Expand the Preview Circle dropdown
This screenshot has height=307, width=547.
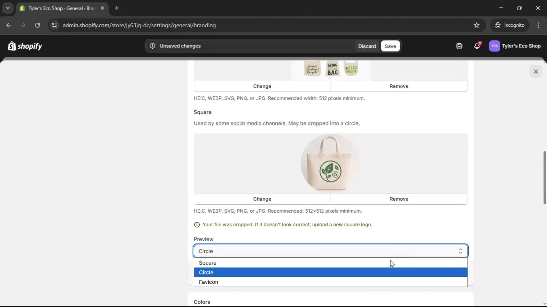(x=330, y=251)
